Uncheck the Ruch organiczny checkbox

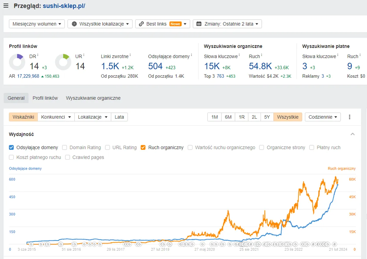(143, 147)
